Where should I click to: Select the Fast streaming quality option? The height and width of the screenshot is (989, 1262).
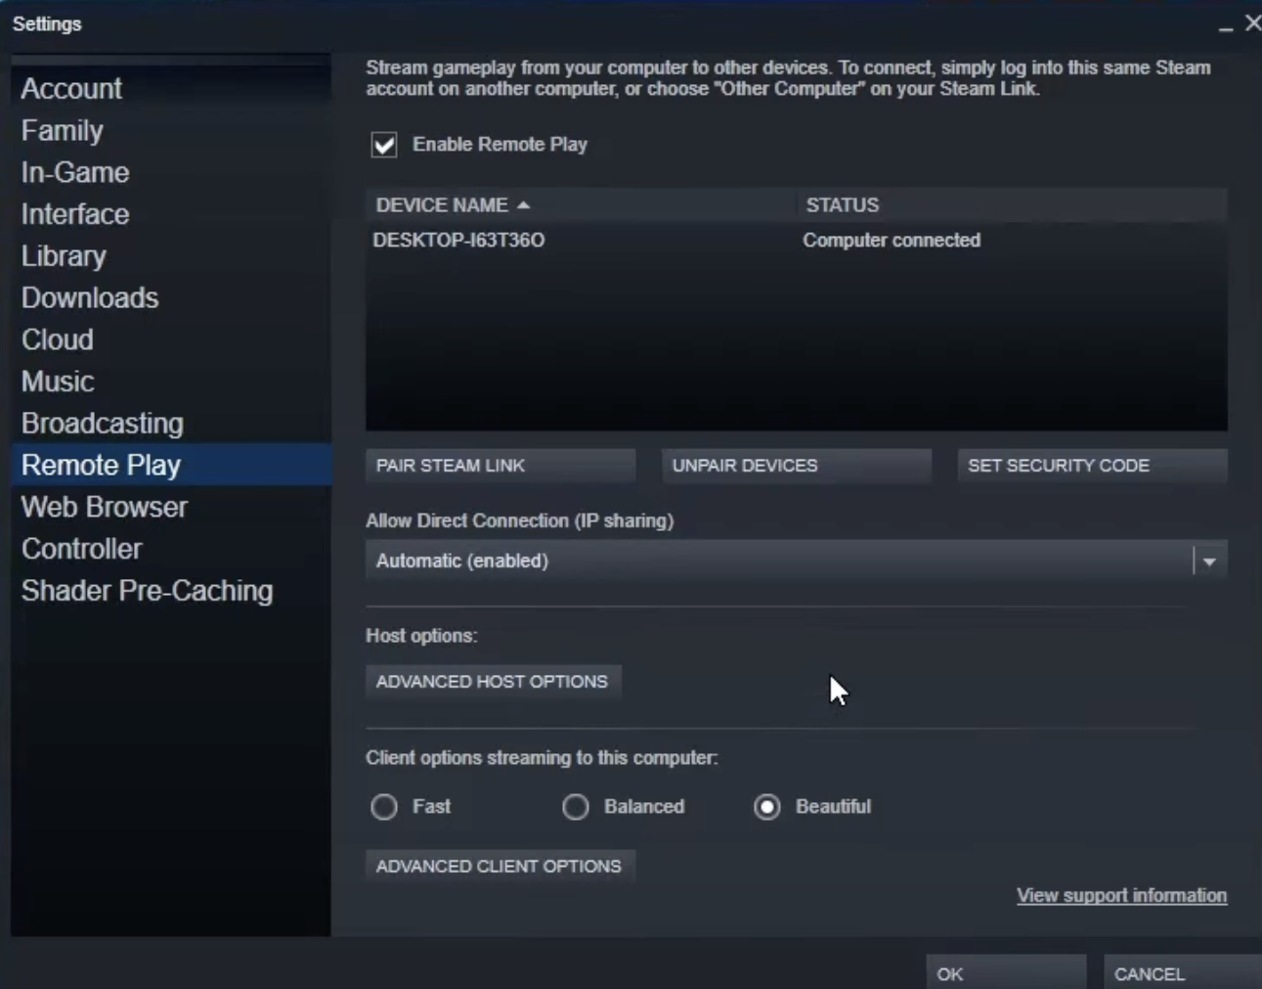point(384,807)
